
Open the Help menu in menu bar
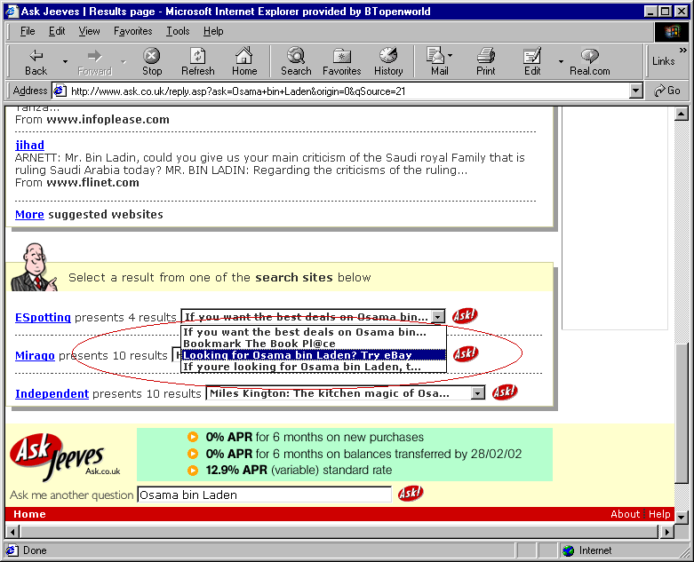213,31
